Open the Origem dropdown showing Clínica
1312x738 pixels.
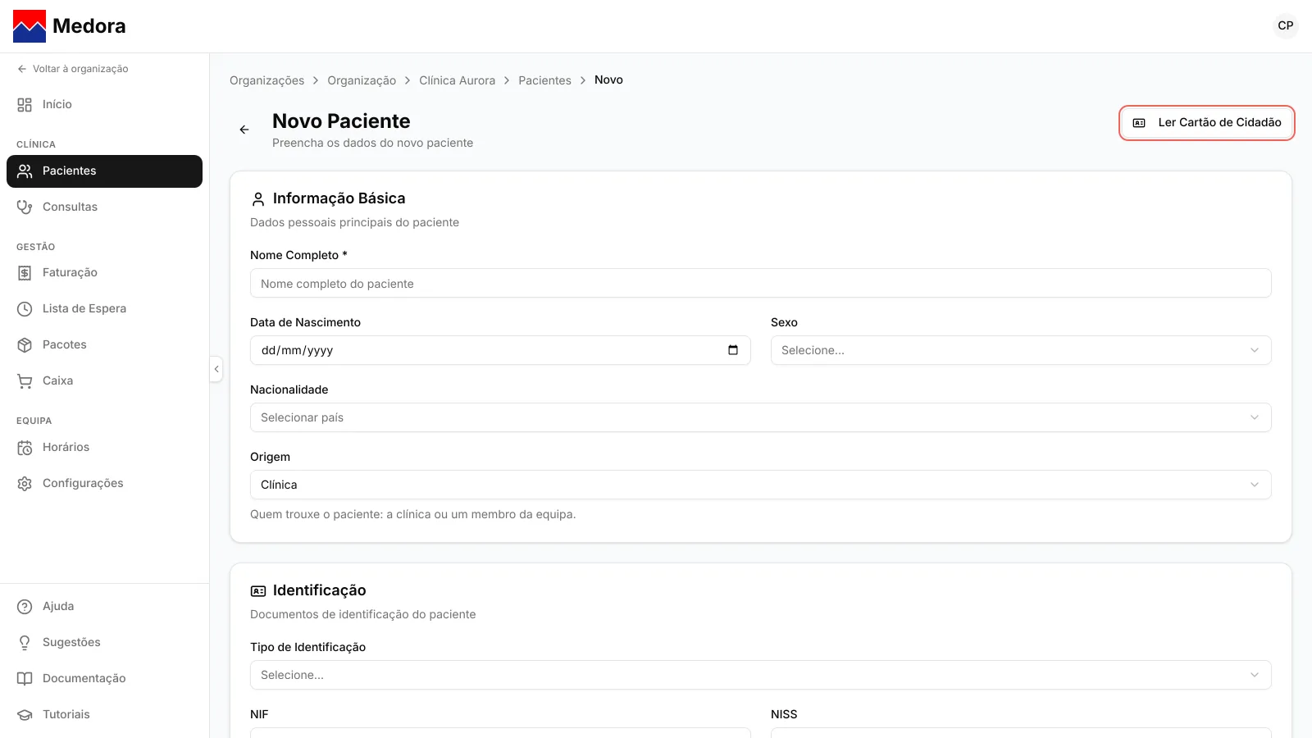761,485
